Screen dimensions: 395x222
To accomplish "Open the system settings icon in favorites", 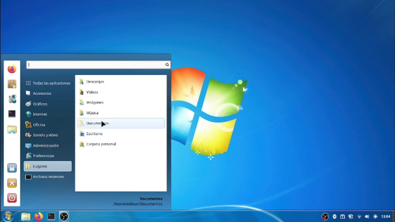I will pos(12,99).
